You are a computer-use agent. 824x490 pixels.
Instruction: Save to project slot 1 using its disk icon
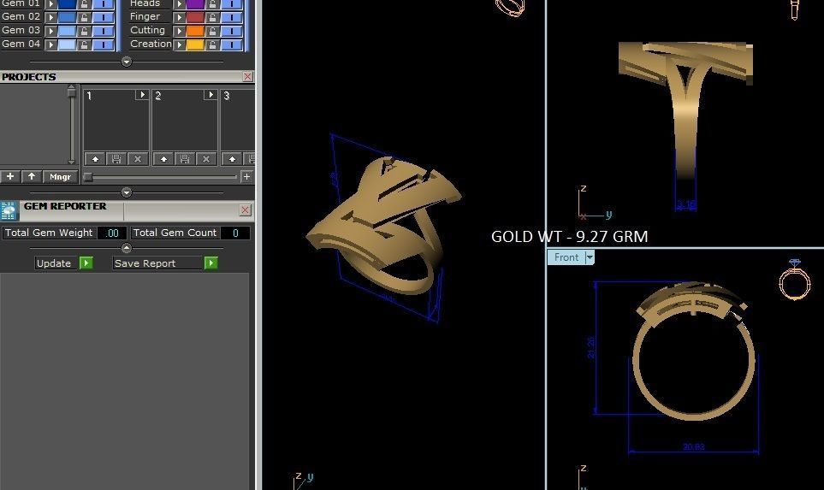coord(116,158)
